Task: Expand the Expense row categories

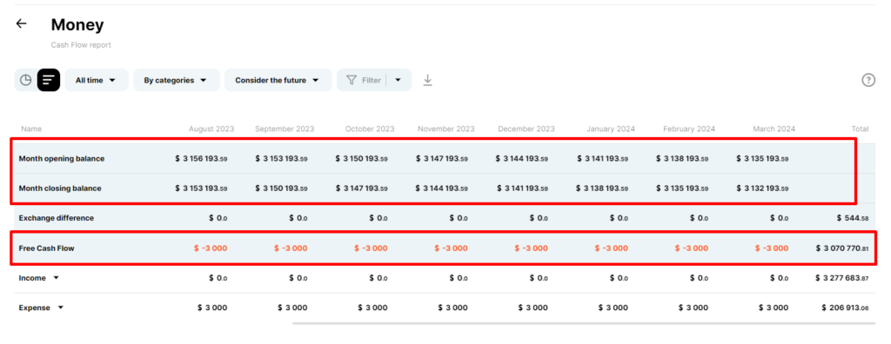Action: tap(61, 308)
